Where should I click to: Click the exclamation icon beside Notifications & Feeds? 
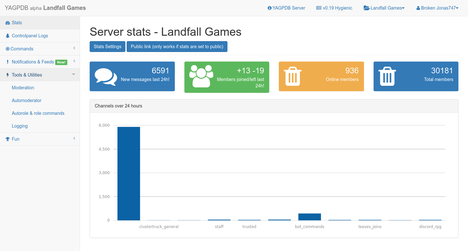[8, 62]
